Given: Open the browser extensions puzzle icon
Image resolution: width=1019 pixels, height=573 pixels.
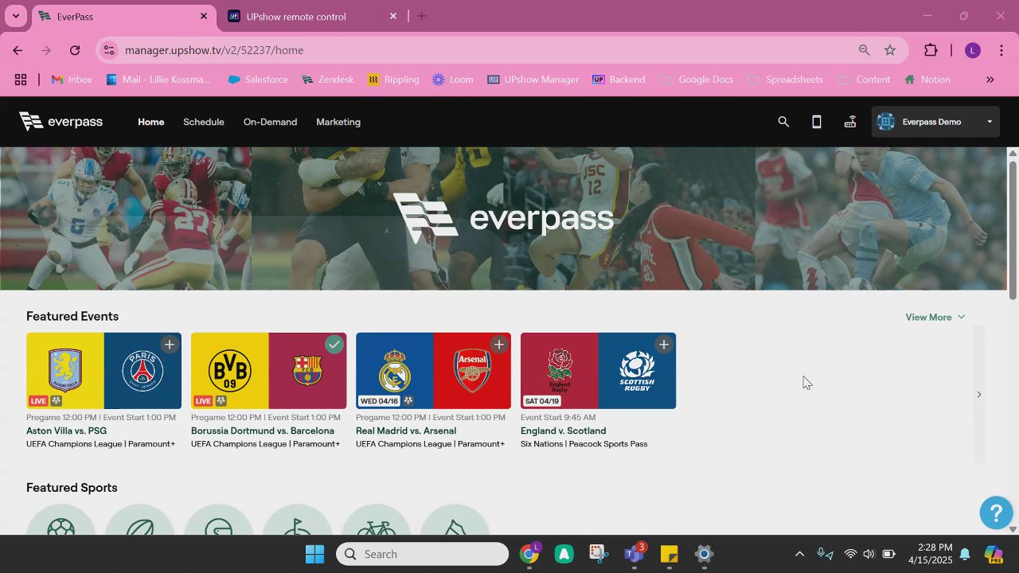Looking at the screenshot, I should [x=931, y=50].
